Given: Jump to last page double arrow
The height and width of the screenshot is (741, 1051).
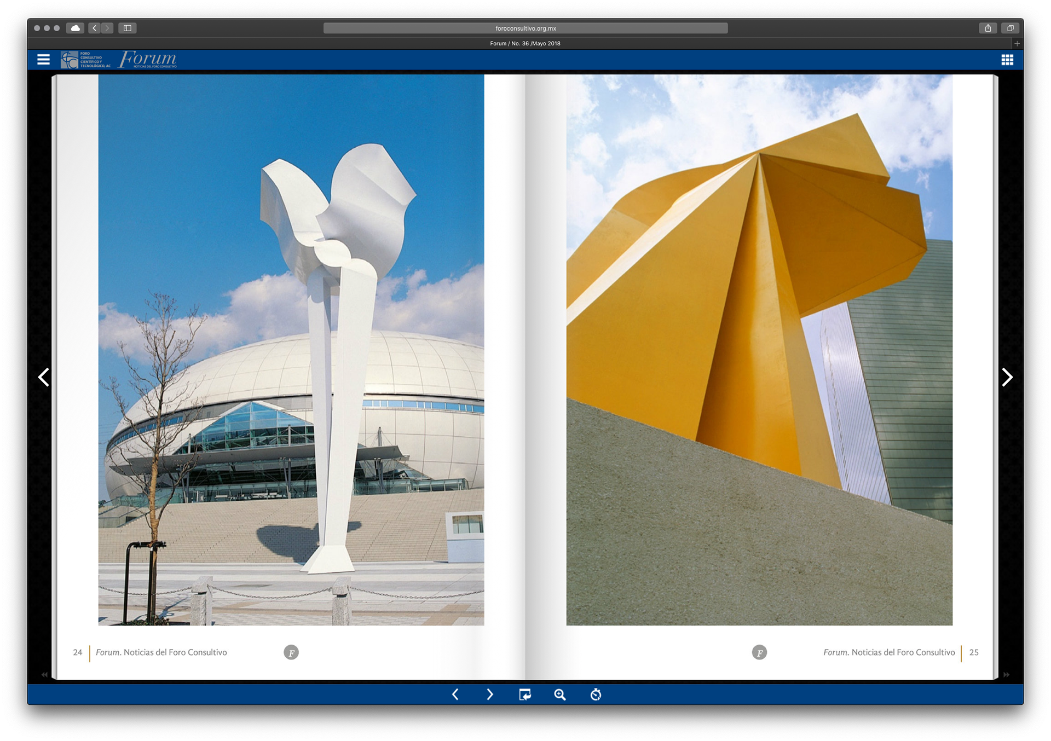Looking at the screenshot, I should point(1006,675).
